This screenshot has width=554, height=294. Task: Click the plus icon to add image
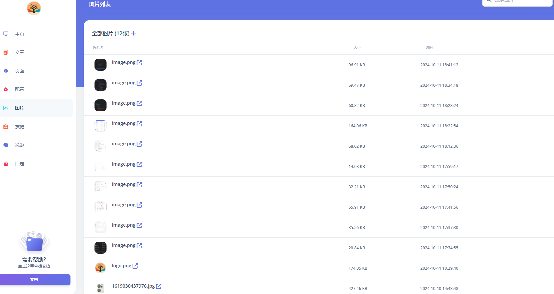coord(134,33)
